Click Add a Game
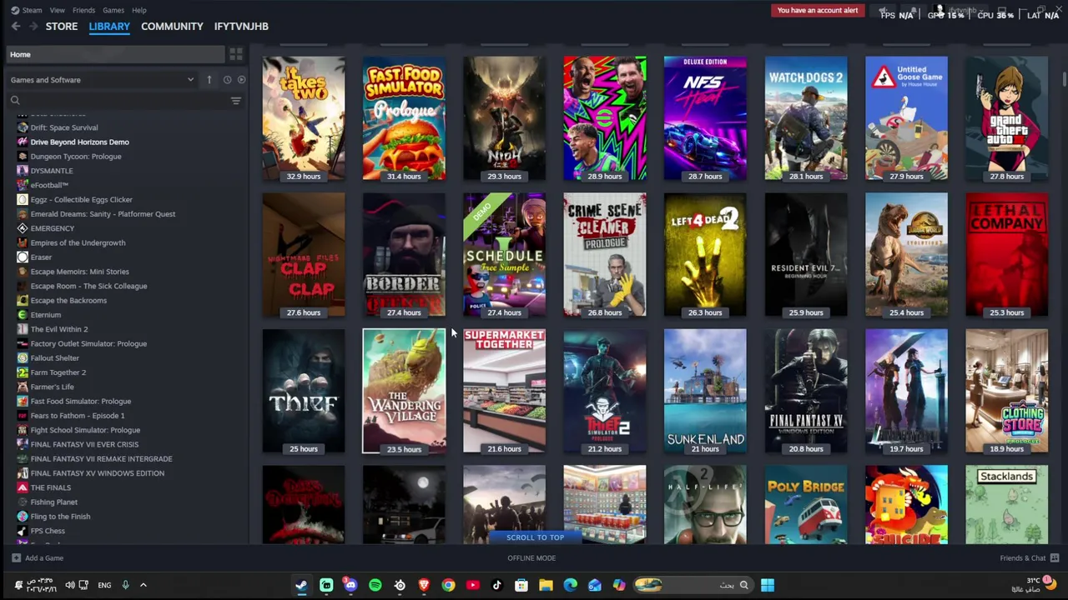The width and height of the screenshot is (1068, 600). [38, 558]
